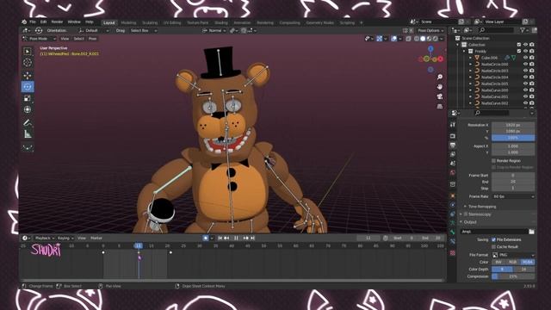The image size is (551, 310).
Task: Expand the Cube.006 tree item
Action: (x=471, y=58)
